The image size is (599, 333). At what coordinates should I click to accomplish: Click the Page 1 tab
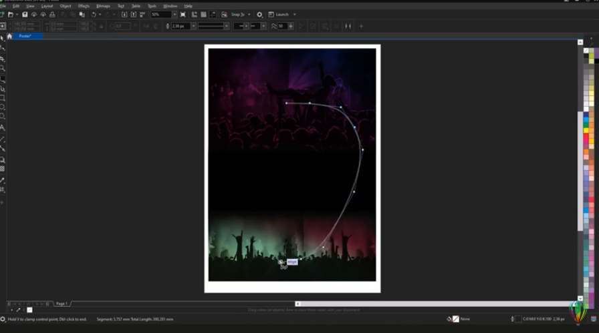pos(62,304)
